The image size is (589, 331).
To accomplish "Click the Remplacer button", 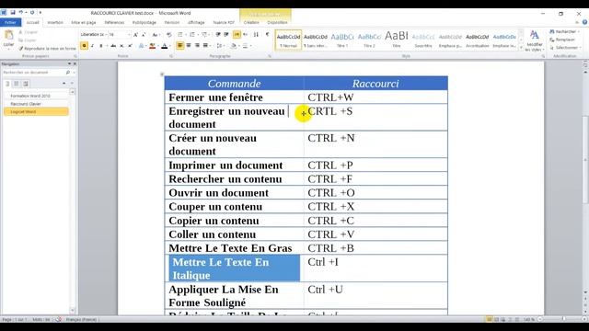I will click(x=562, y=40).
